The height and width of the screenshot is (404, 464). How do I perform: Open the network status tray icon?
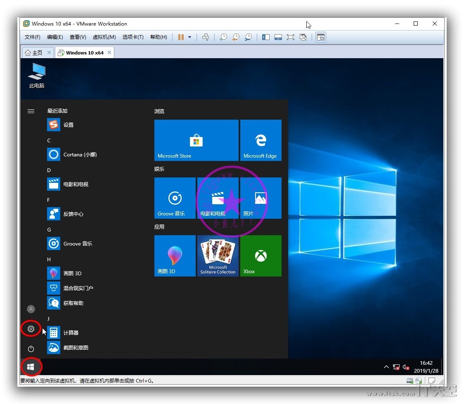(396, 367)
